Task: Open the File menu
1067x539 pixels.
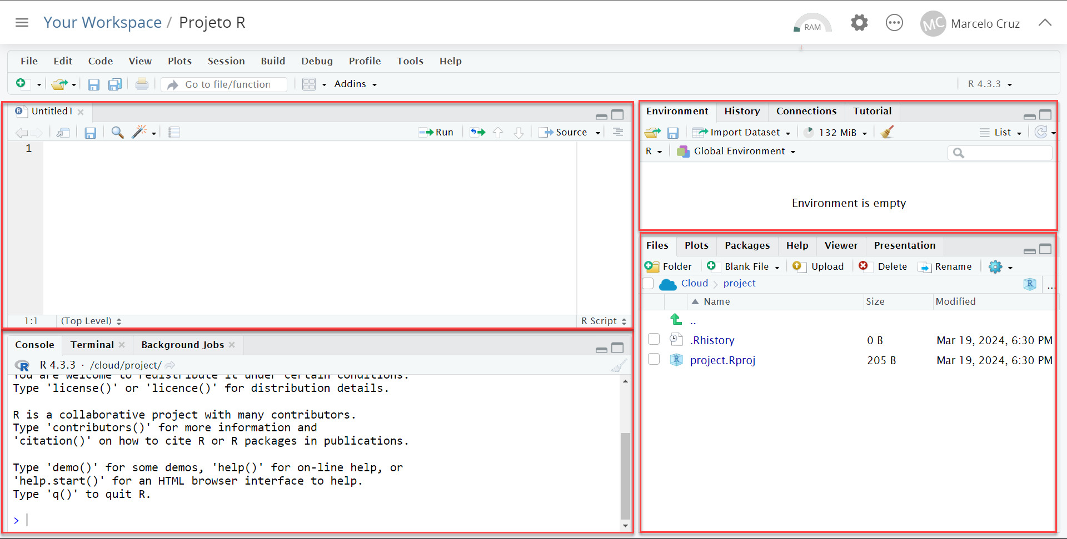Action: [29, 61]
